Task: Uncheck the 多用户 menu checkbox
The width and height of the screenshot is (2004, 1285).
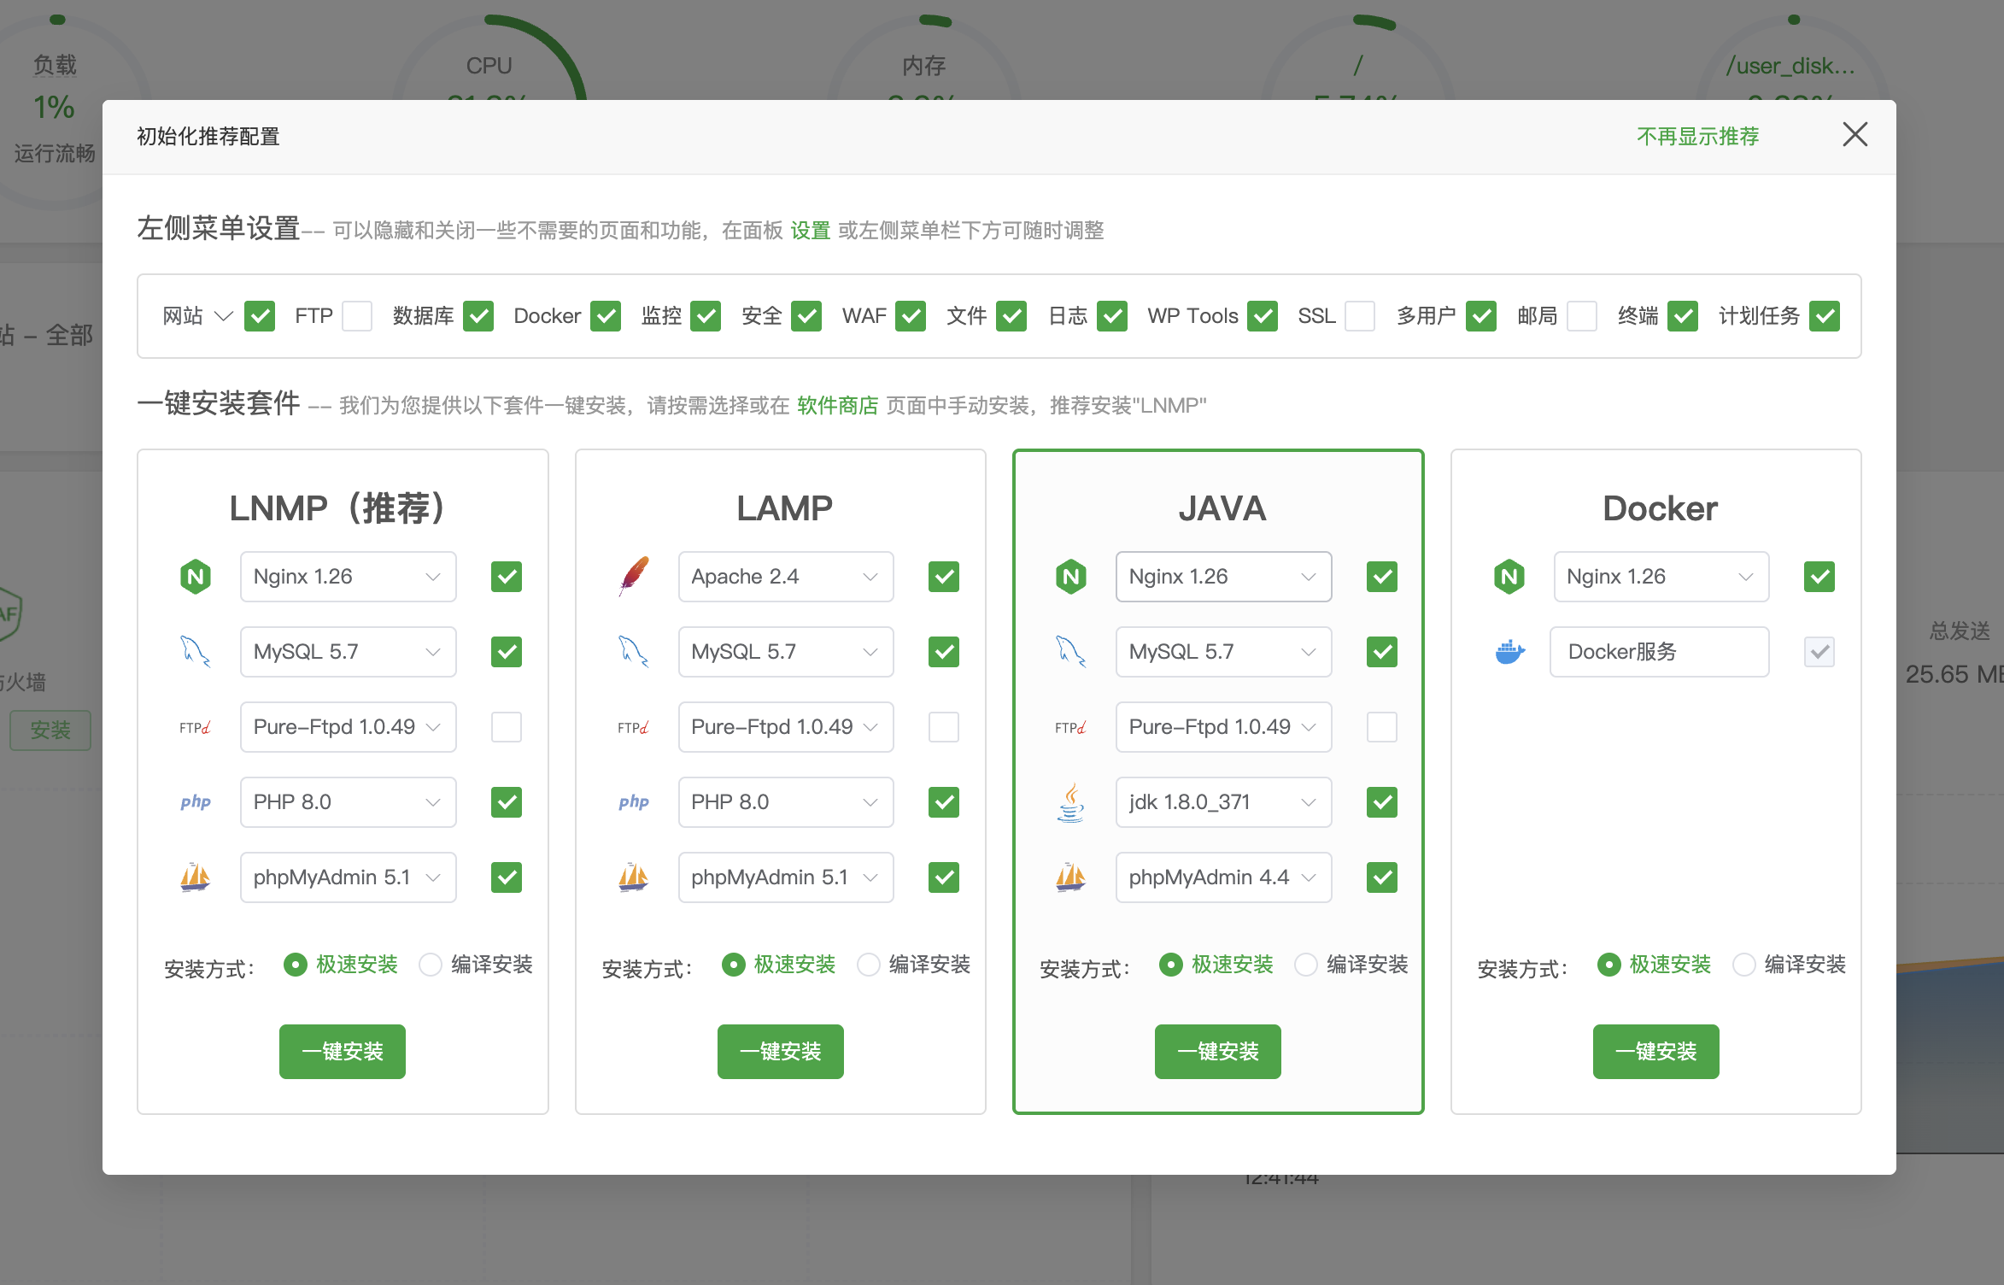Action: pyautogui.click(x=1481, y=316)
